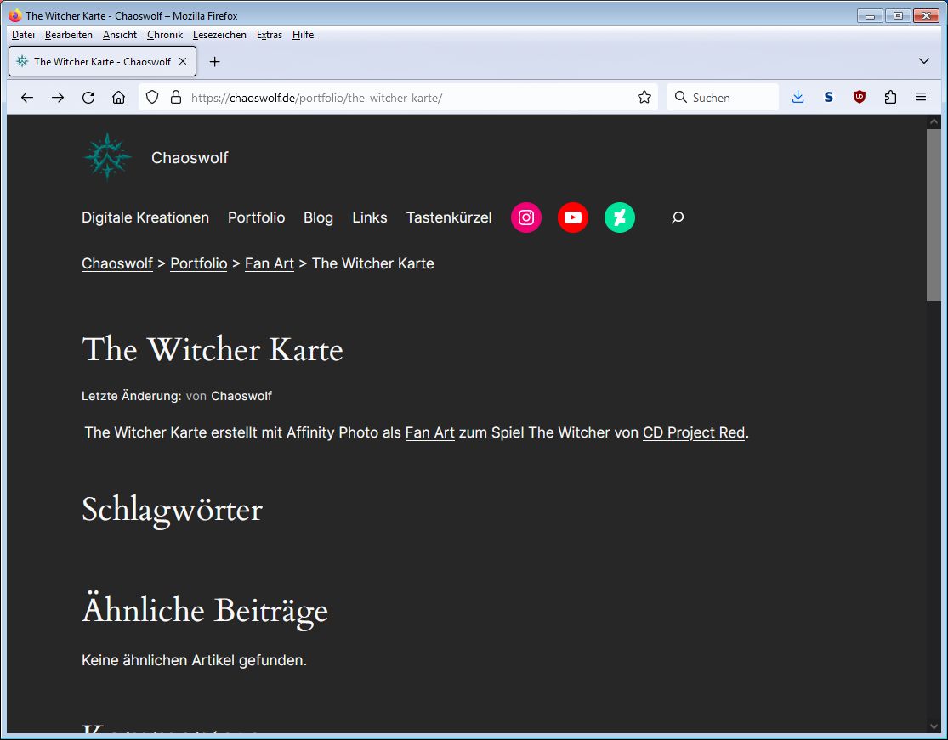Open the Firefox hamburger menu
The width and height of the screenshot is (948, 740).
pyautogui.click(x=921, y=97)
